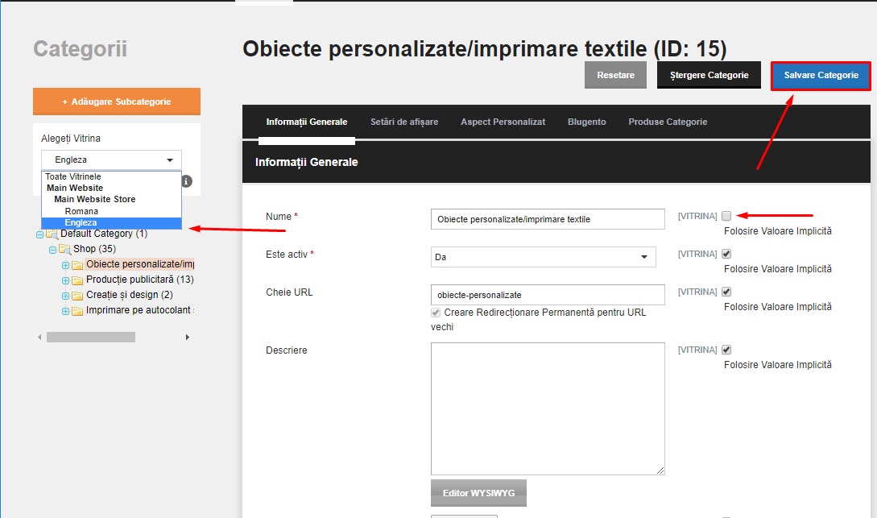Open the Editor WYSIWYG button
Viewport: 877px width, 518px height.
[x=478, y=493]
